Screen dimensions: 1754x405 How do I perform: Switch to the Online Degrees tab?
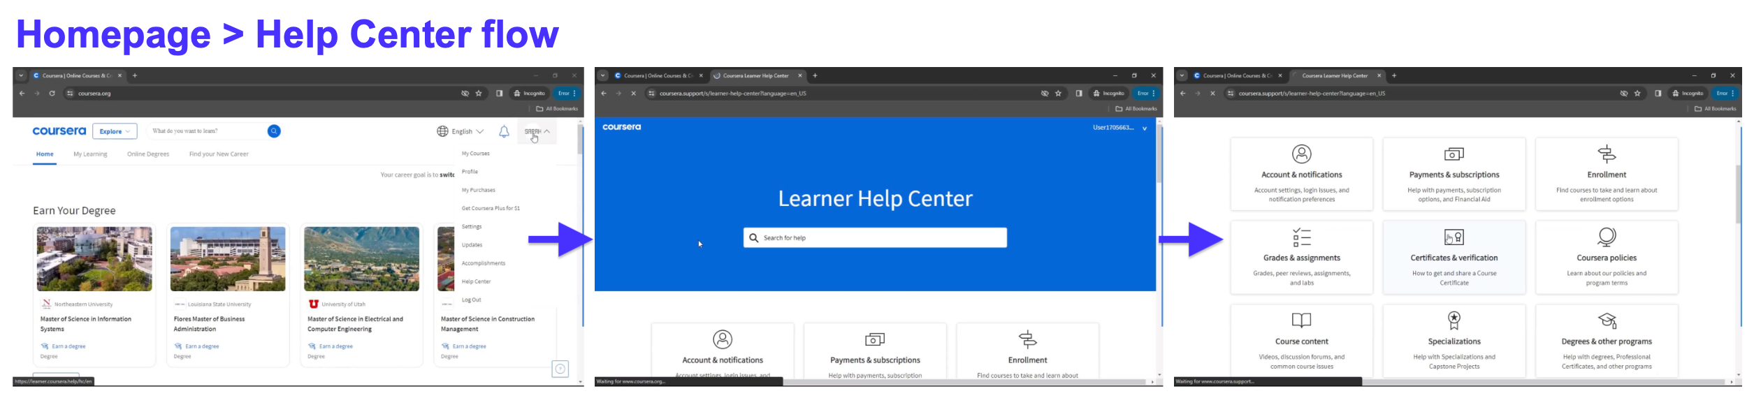[148, 154]
